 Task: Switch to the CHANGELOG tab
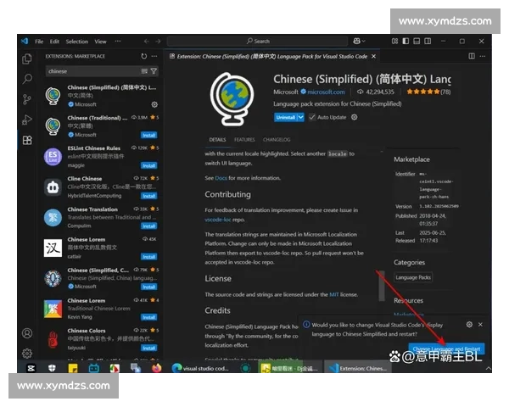277,140
